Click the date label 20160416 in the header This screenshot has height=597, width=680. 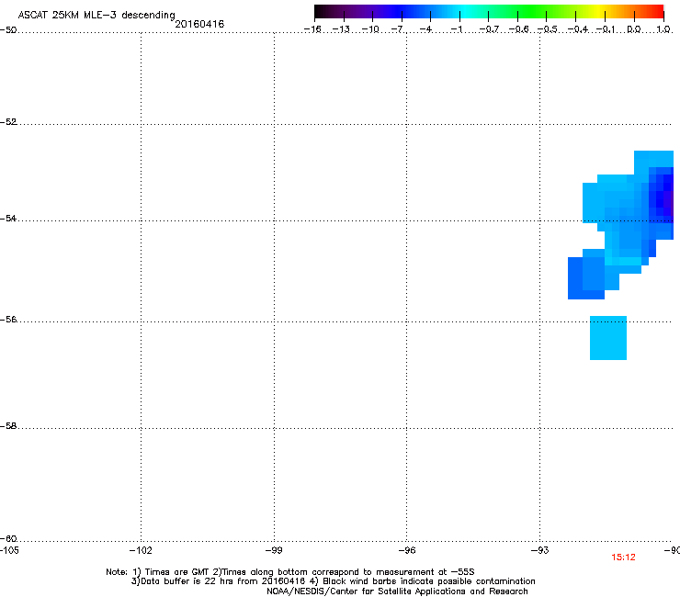click(x=199, y=24)
